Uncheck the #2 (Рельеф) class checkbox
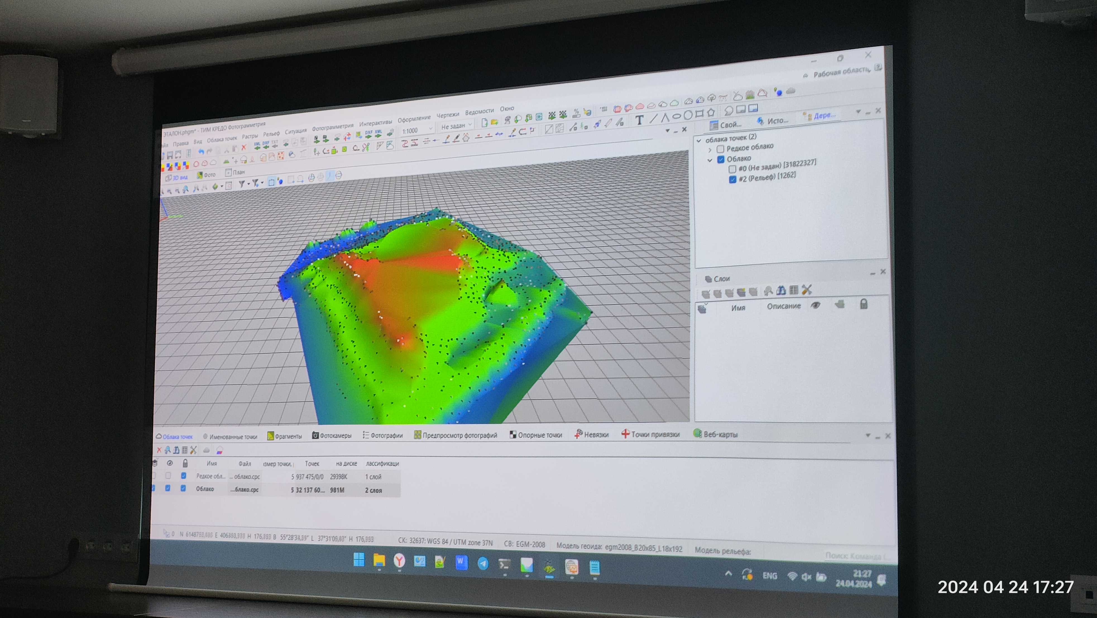The width and height of the screenshot is (1097, 618). click(732, 180)
